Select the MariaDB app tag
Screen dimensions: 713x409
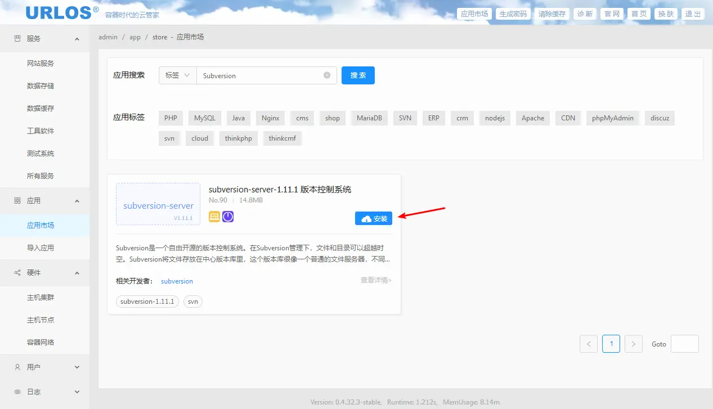pos(369,118)
